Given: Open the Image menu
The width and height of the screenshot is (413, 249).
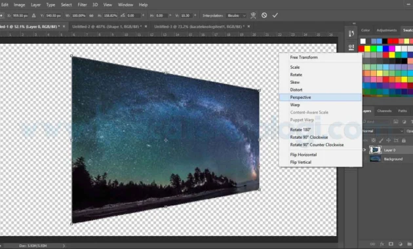Looking at the screenshot, I should [19, 5].
